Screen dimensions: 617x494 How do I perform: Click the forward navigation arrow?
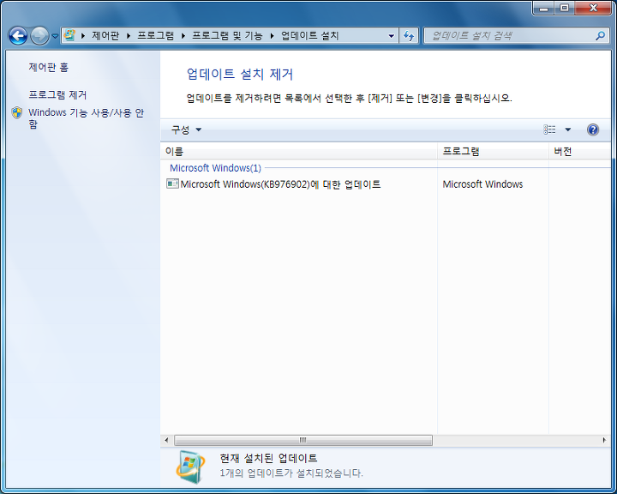pyautogui.click(x=39, y=36)
